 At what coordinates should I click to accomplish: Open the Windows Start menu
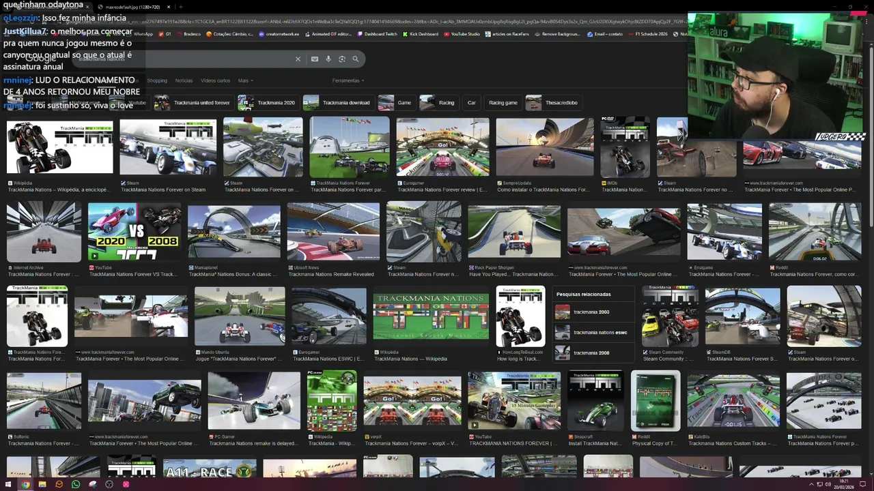pos(9,484)
